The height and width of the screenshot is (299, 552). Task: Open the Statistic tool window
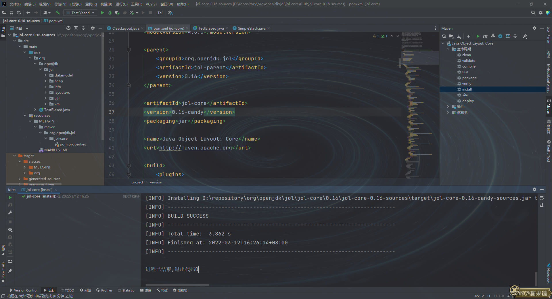(126, 290)
